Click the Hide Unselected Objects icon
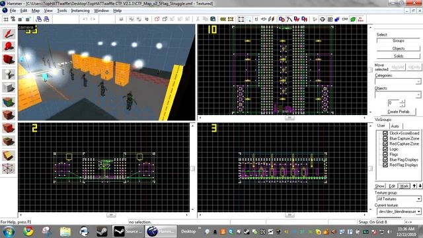The image size is (423, 238). point(165,19)
